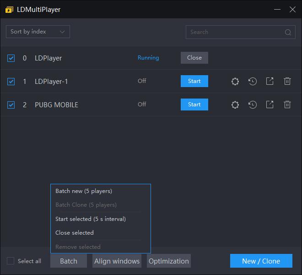The width and height of the screenshot is (302, 275).
Task: Create desktop shortcut icon for PUBG MOBILE
Action: pyautogui.click(x=270, y=104)
